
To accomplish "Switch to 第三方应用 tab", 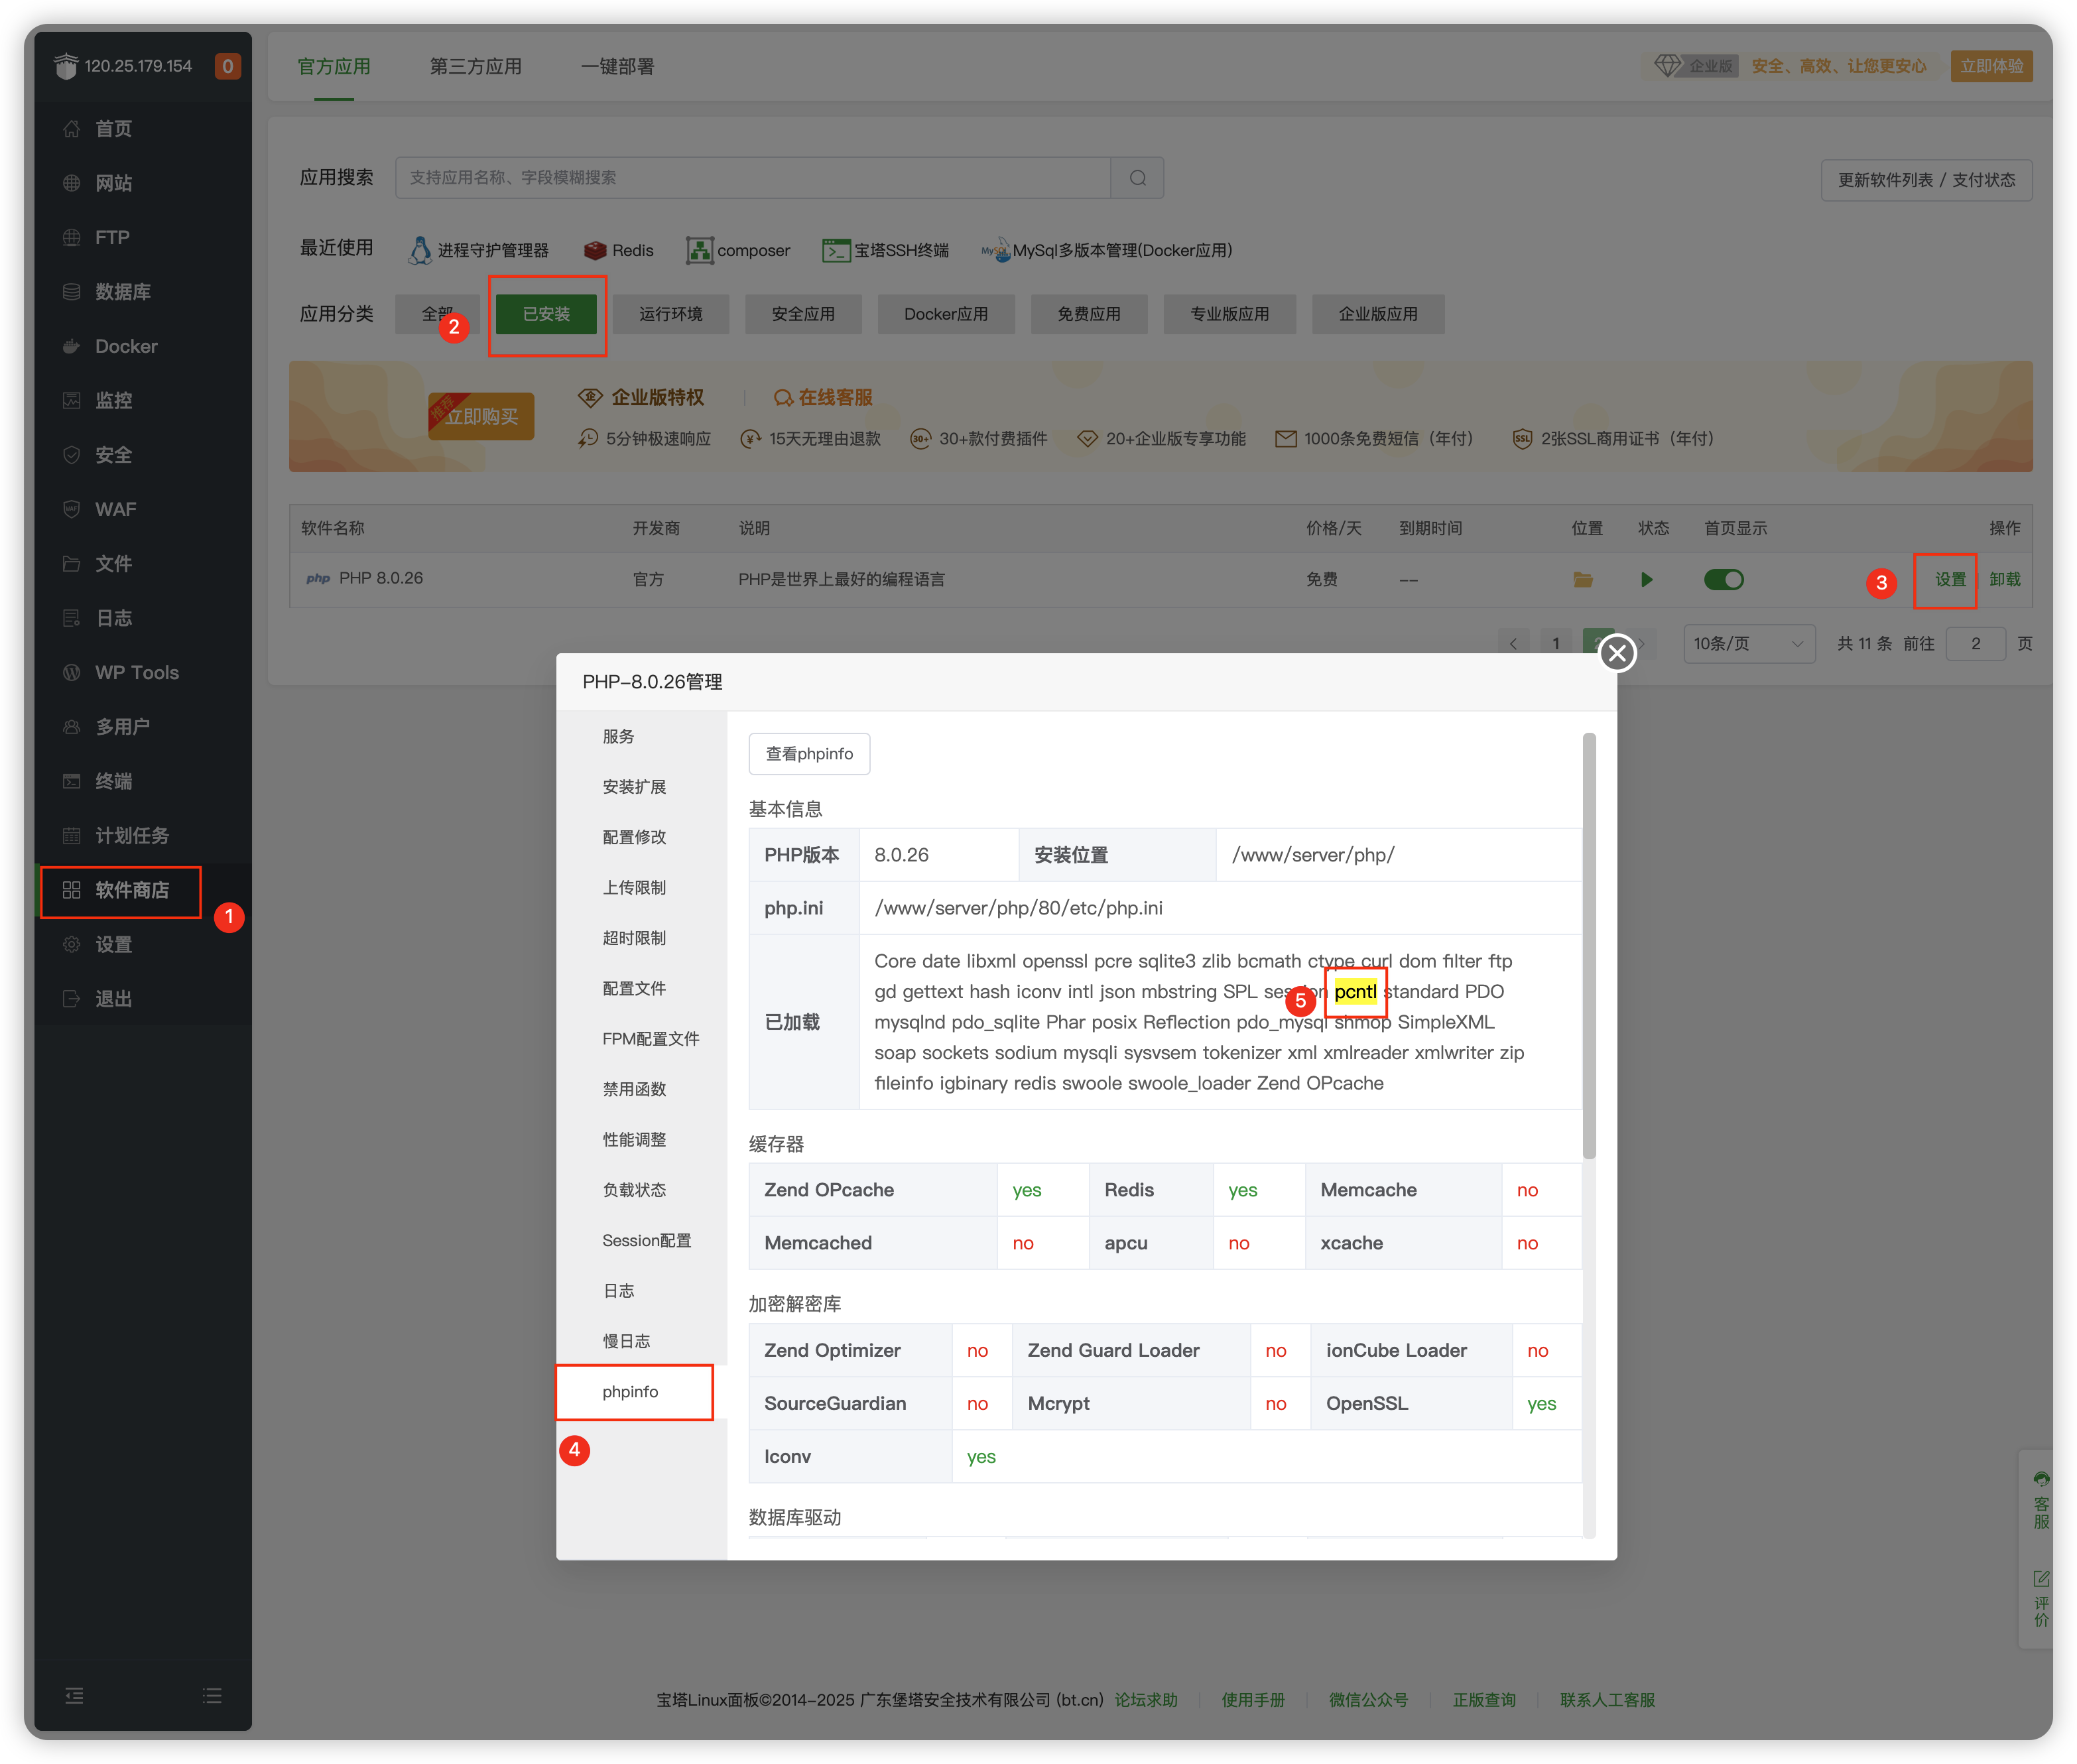I will coord(475,66).
